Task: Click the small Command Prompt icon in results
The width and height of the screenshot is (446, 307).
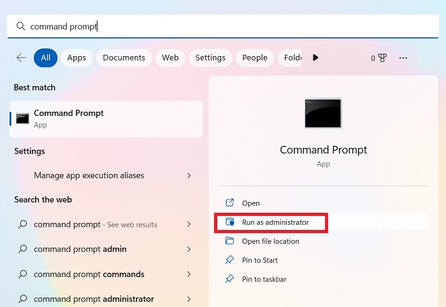Action: [x=22, y=118]
